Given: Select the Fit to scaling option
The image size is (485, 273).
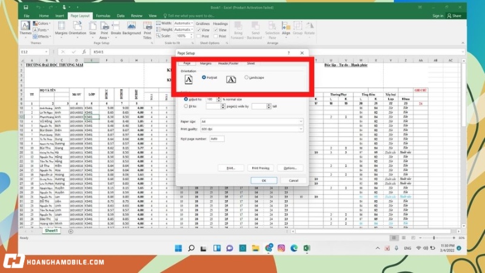Looking at the screenshot, I should coord(186,106).
